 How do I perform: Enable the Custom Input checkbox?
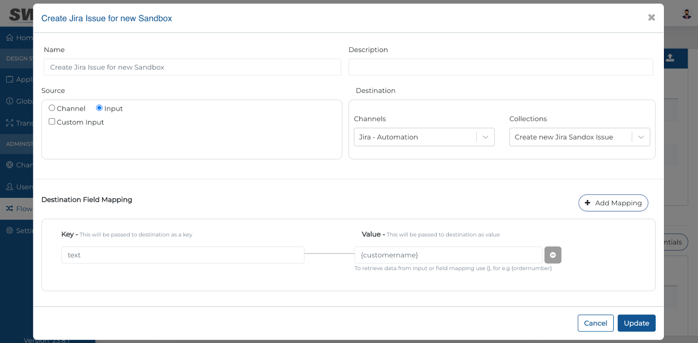coord(52,122)
